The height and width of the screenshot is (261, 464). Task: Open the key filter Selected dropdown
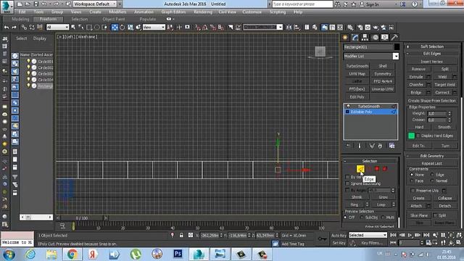[x=368, y=235]
